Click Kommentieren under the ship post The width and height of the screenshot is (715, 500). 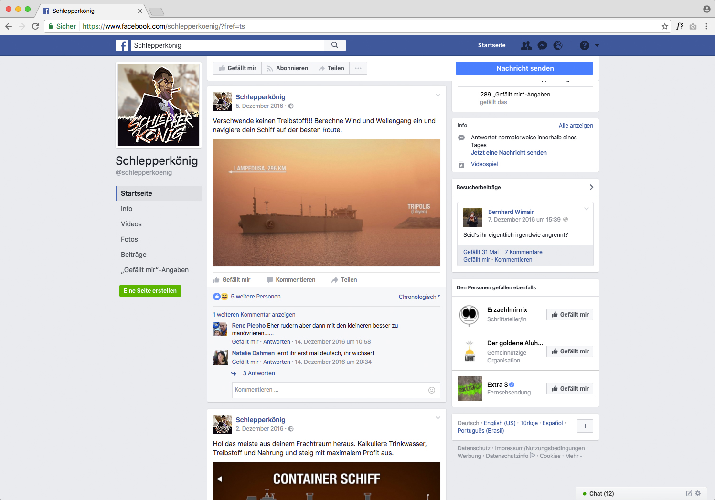[x=291, y=280]
